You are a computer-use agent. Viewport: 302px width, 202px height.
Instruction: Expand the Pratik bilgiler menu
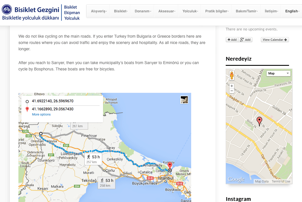[217, 11]
